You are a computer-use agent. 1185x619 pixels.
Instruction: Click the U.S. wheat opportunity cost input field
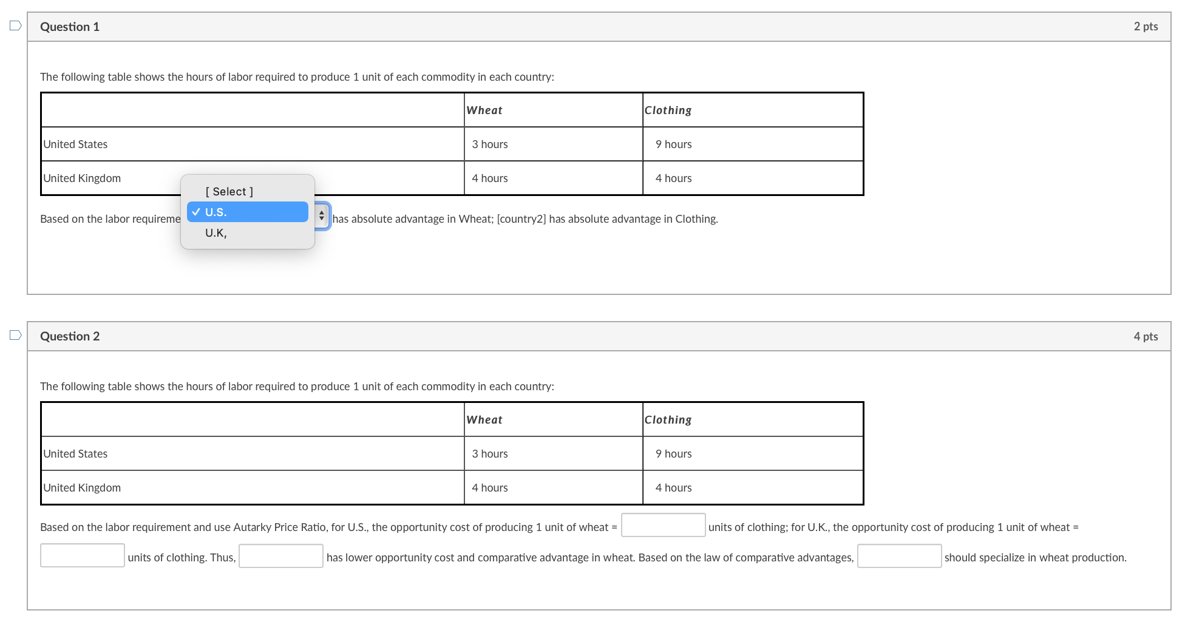click(663, 526)
